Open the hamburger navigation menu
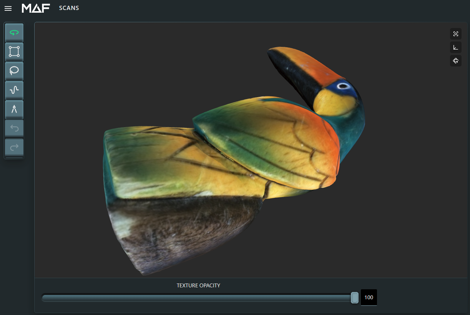 pos(8,8)
